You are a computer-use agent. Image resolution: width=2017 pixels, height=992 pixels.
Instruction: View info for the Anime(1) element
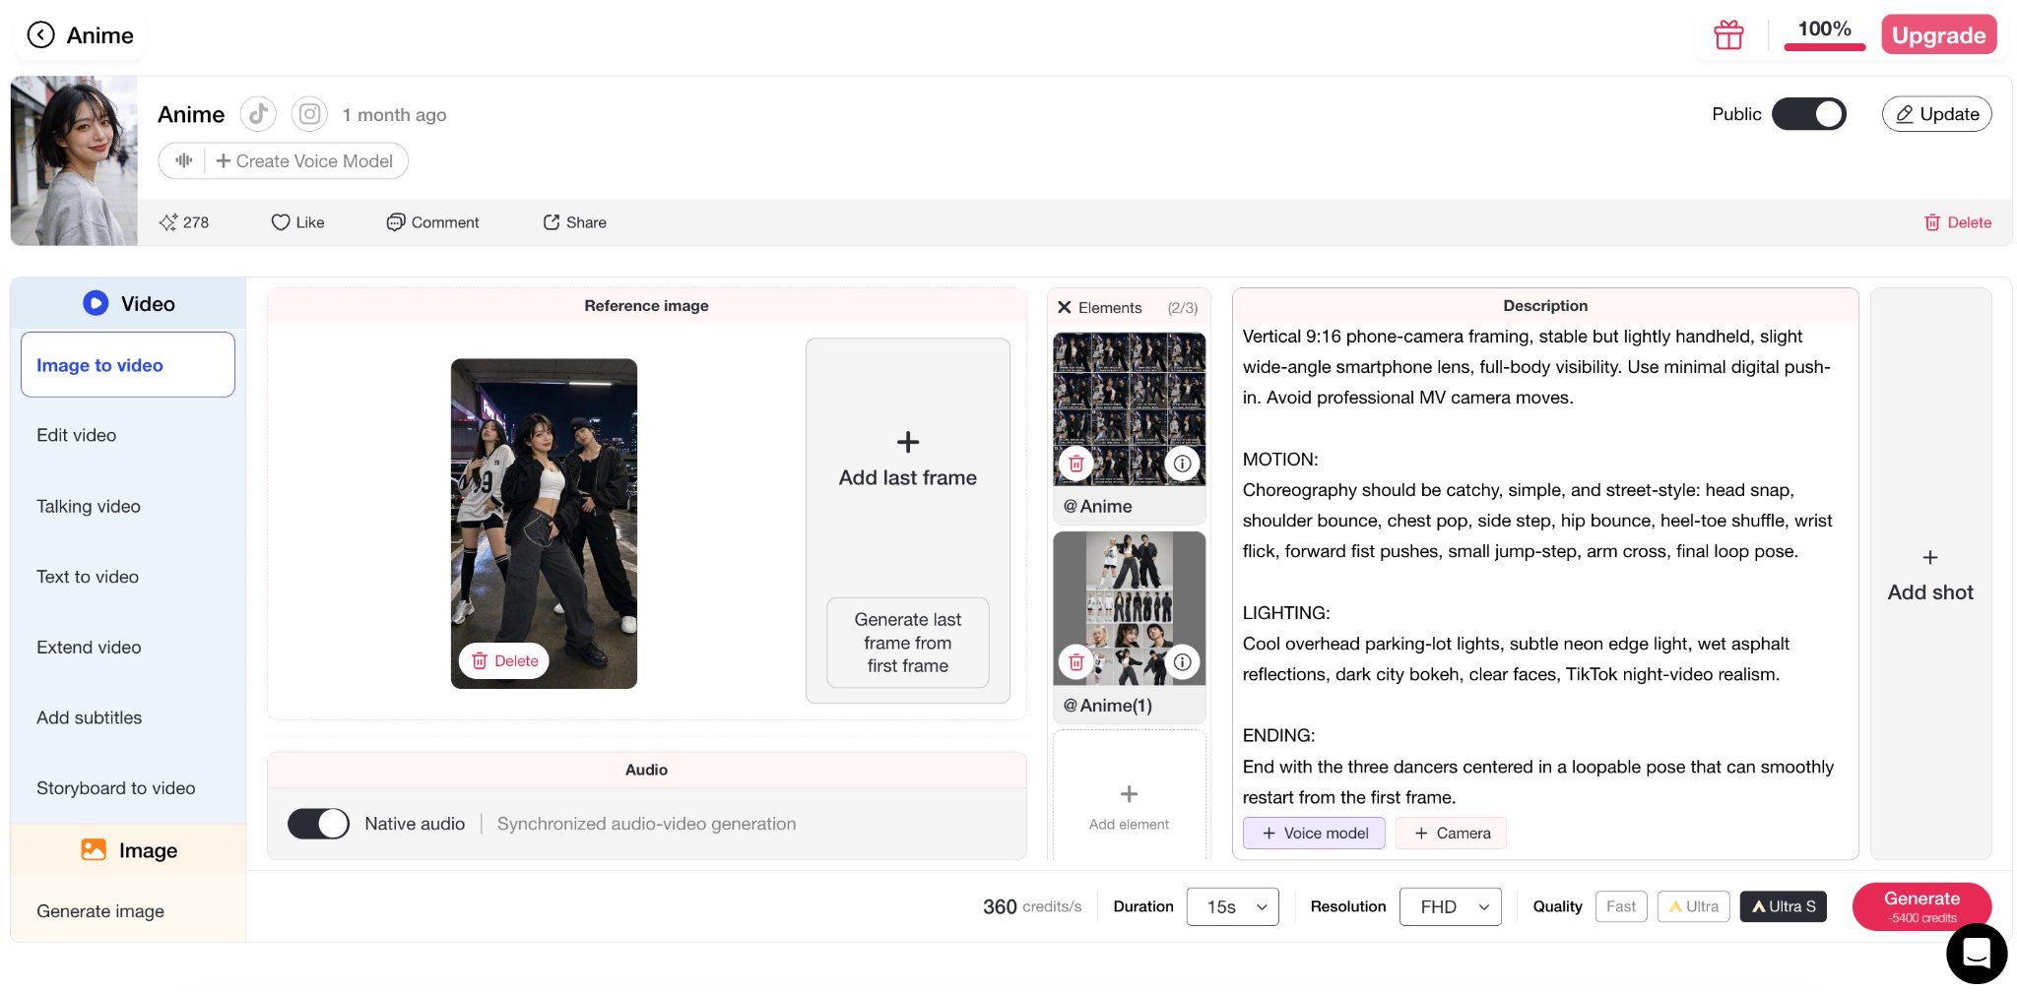1183,662
